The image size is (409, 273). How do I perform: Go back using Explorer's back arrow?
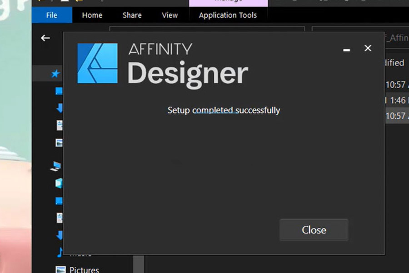(45, 38)
